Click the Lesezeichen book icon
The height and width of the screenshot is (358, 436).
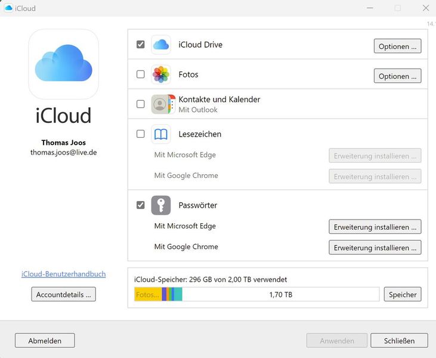point(160,134)
